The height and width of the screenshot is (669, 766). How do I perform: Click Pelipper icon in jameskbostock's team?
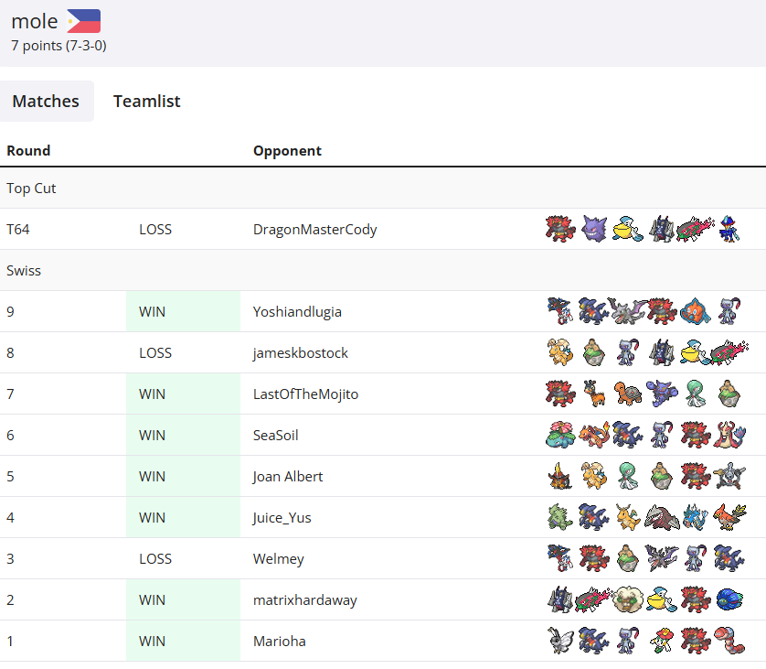[696, 352]
